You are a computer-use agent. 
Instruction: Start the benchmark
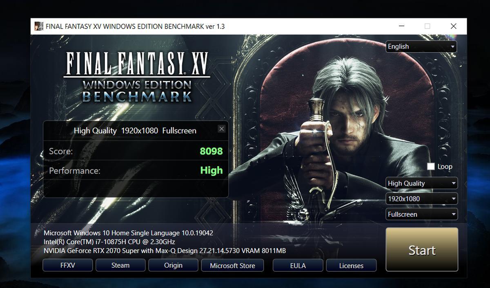click(x=422, y=250)
